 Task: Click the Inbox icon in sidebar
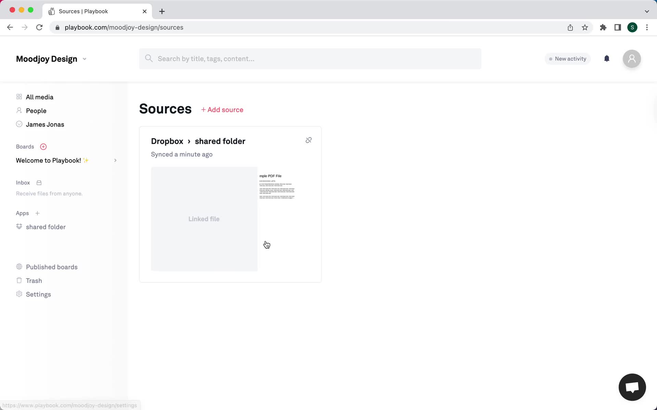tap(39, 182)
